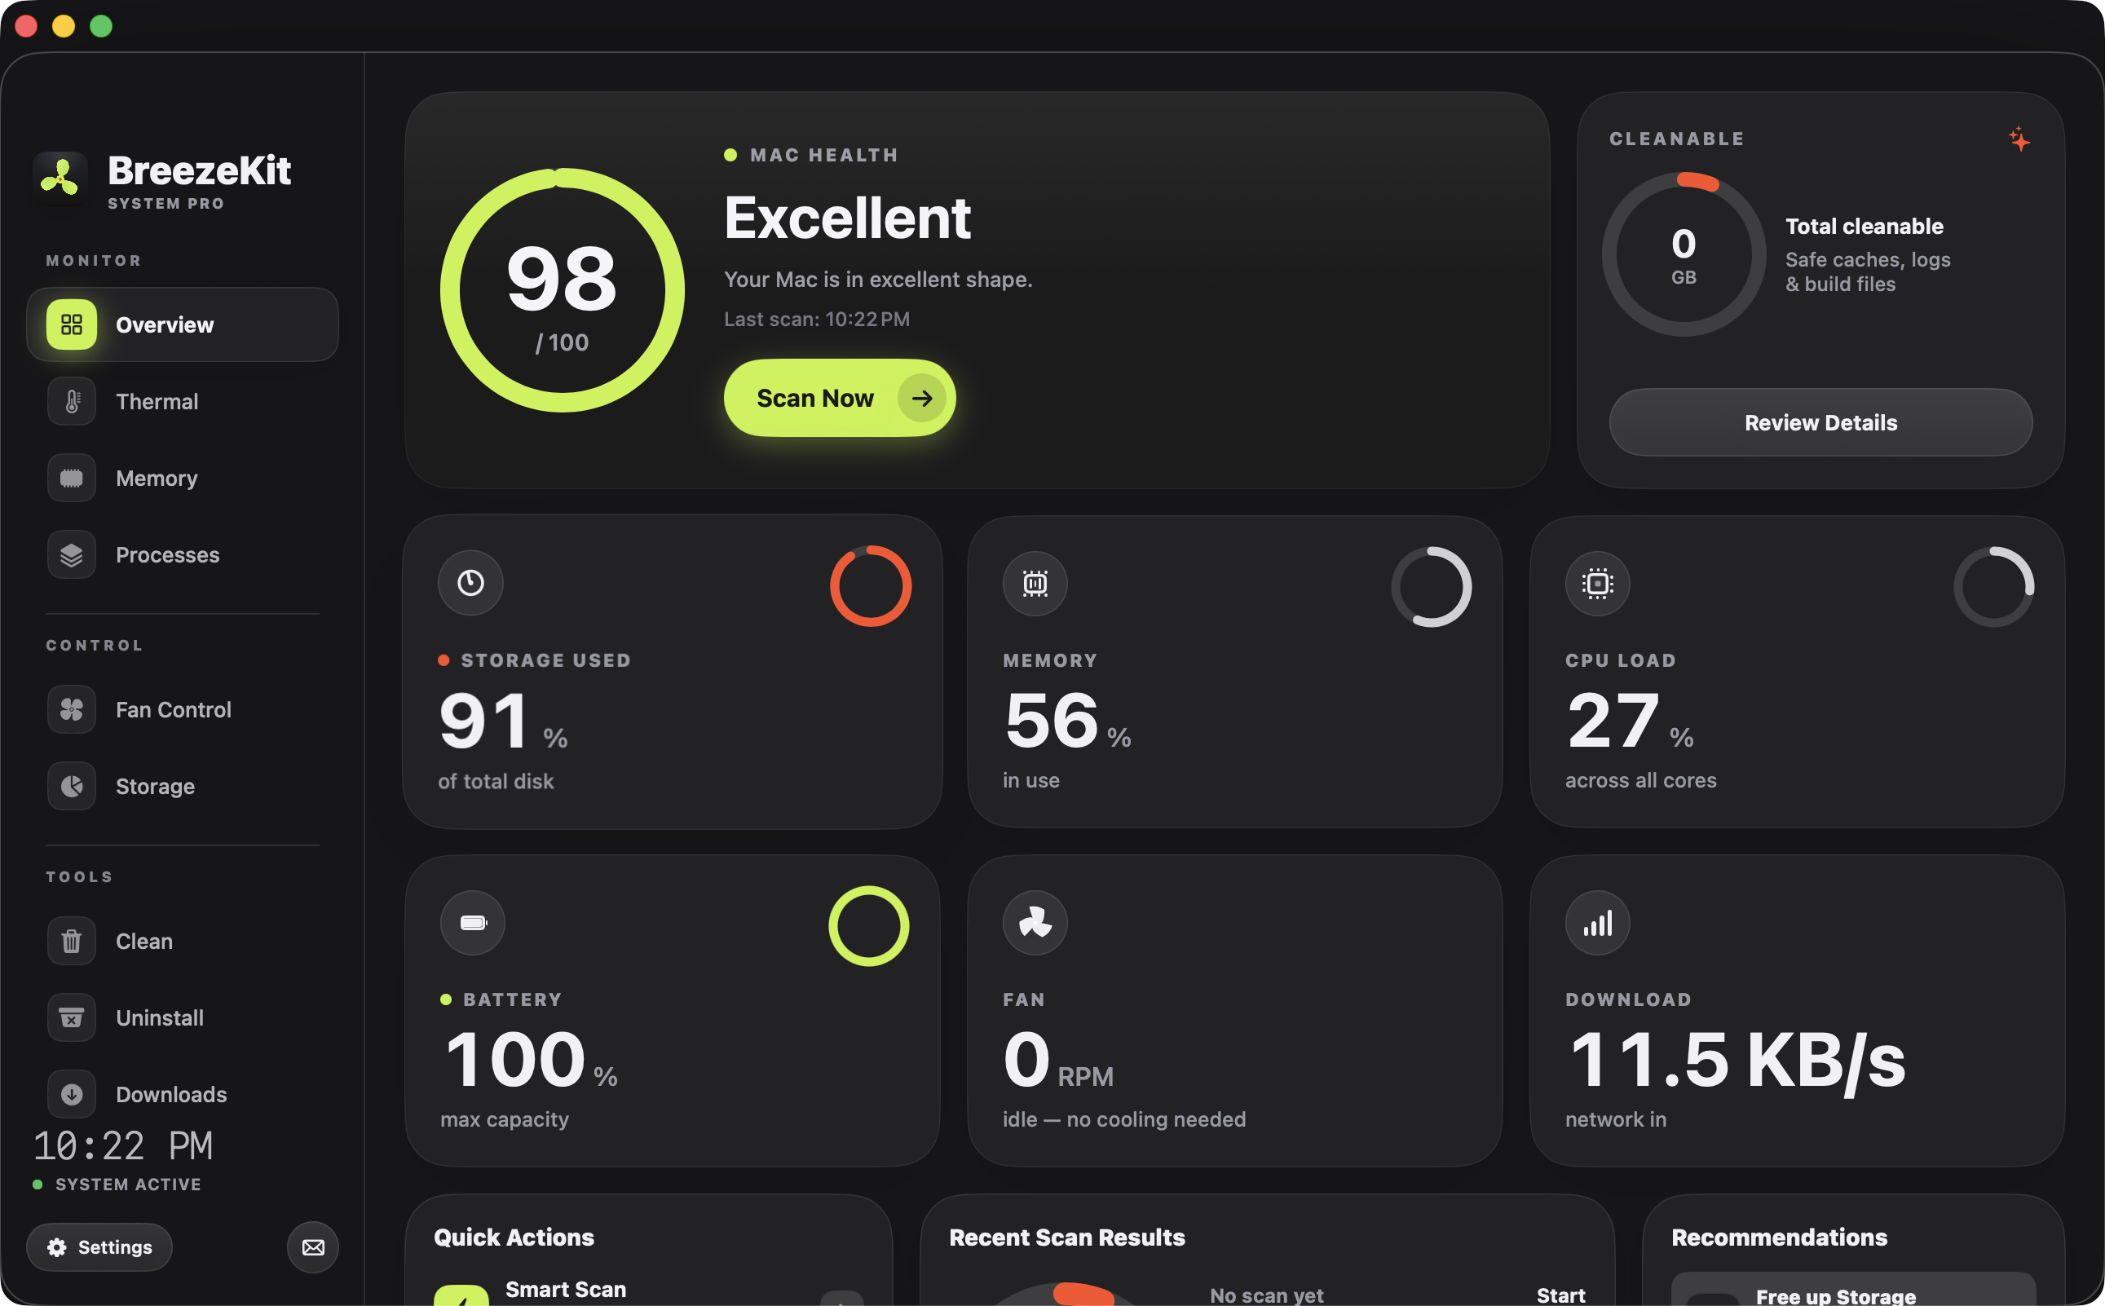Click the arrow circle inside Scan Now

pos(921,398)
